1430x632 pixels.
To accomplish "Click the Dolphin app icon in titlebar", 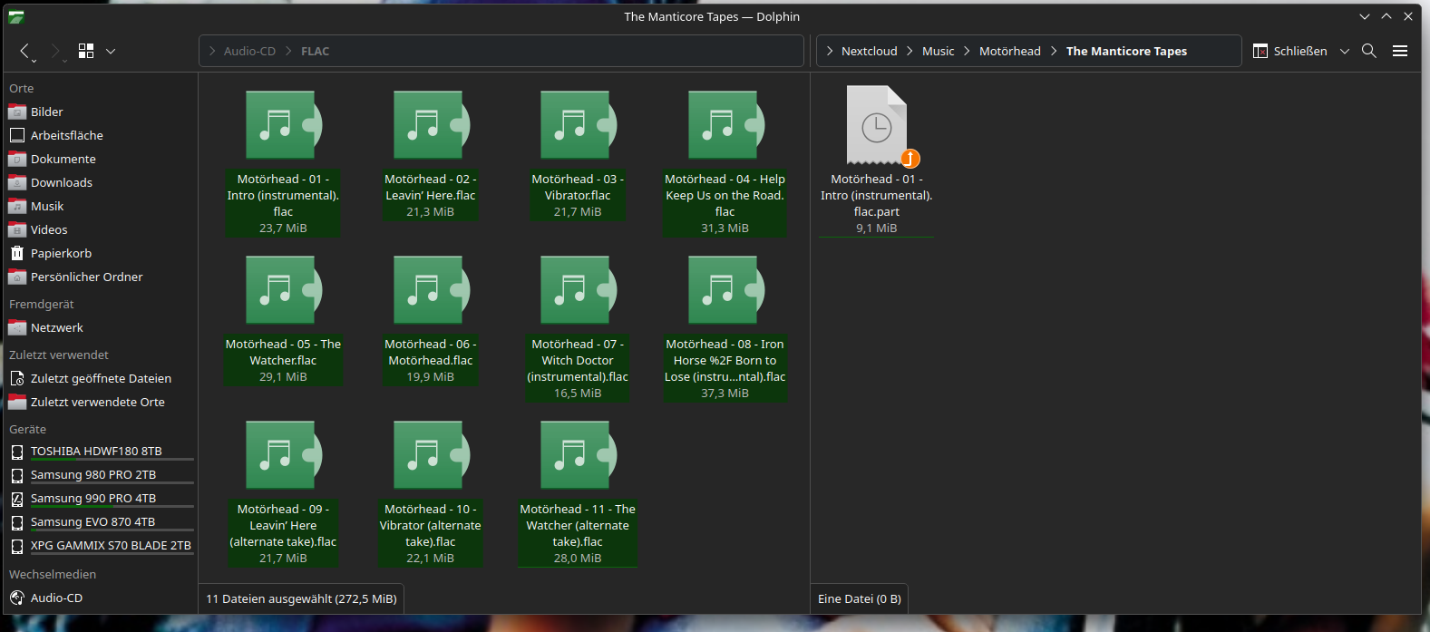I will (x=16, y=16).
